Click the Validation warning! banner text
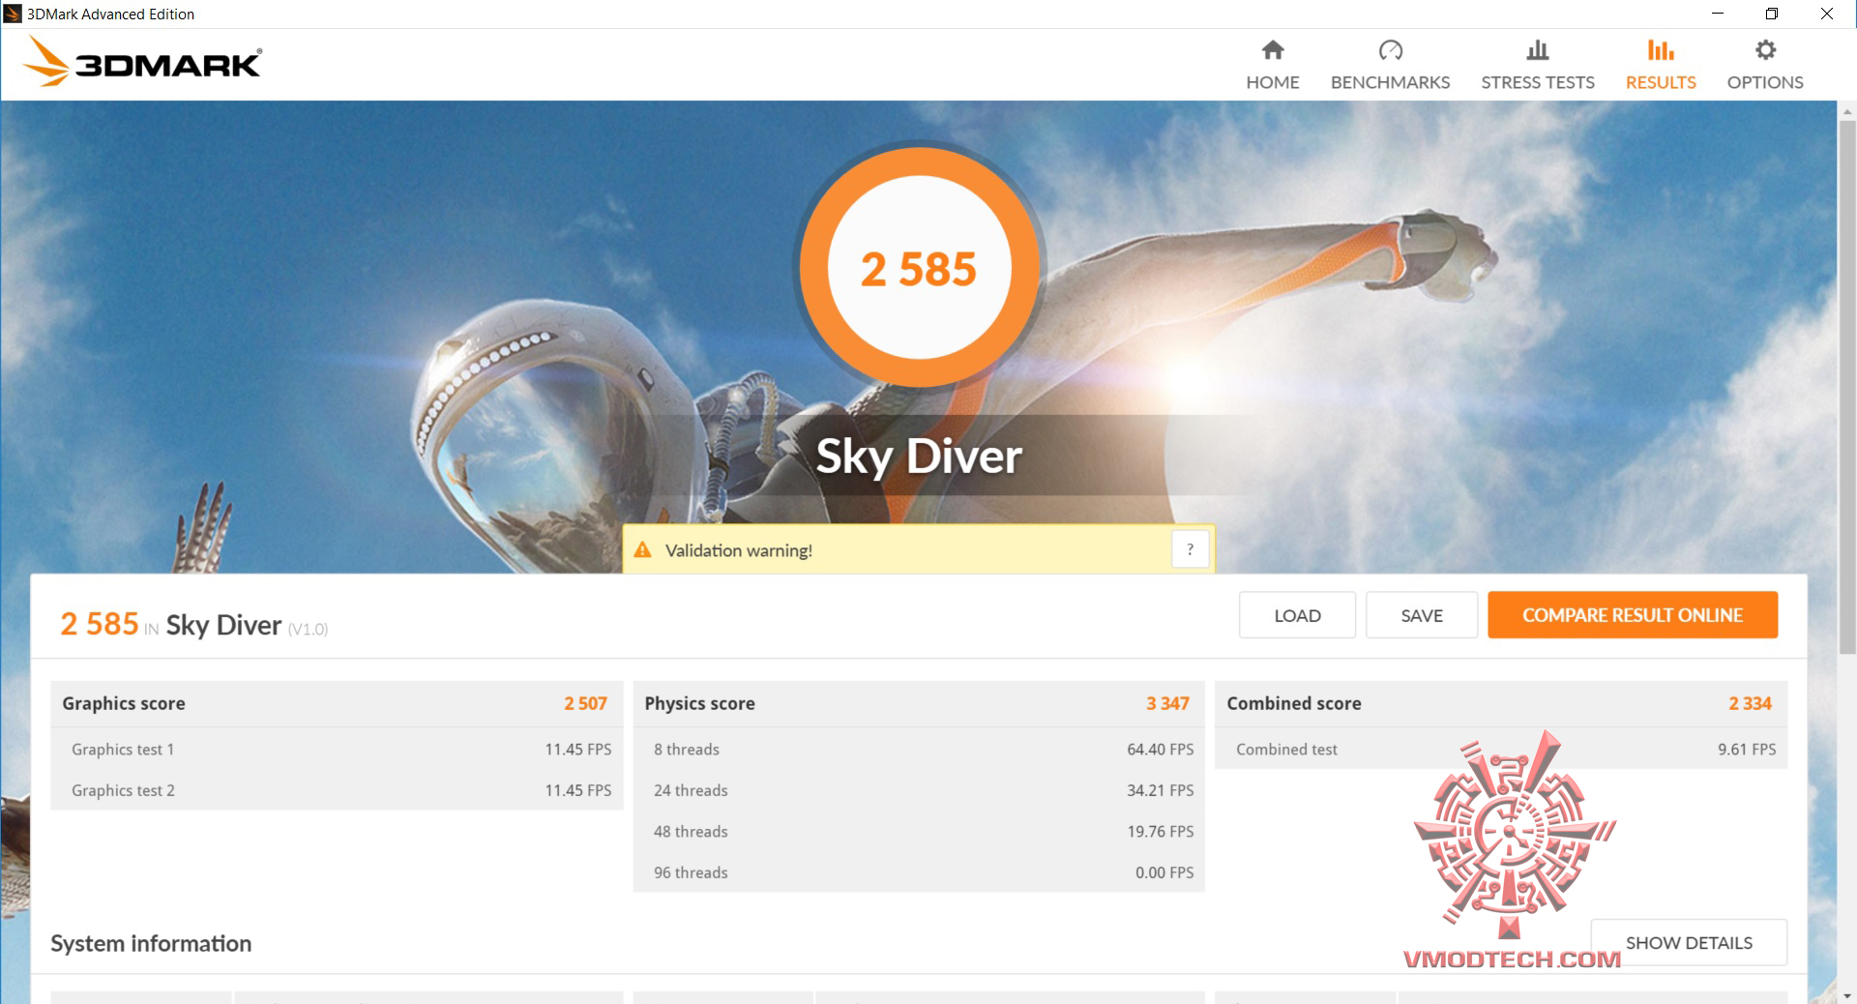 tap(739, 550)
